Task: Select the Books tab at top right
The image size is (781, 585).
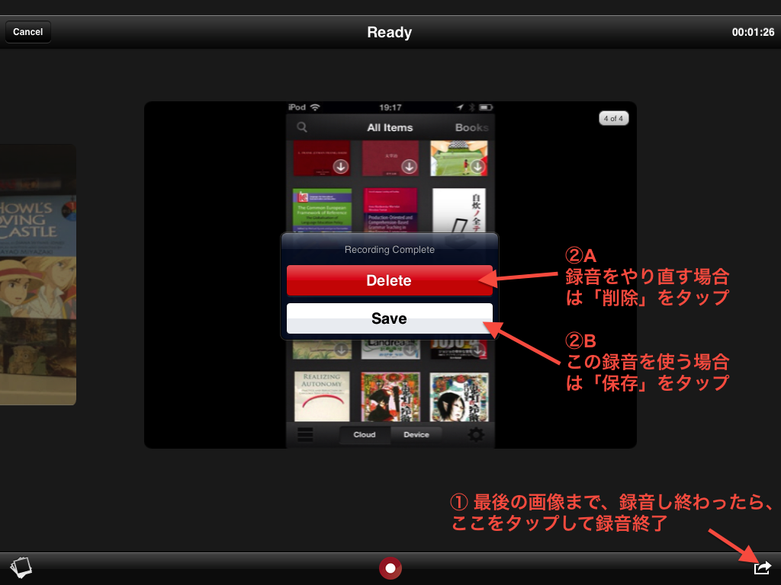Action: pyautogui.click(x=470, y=127)
